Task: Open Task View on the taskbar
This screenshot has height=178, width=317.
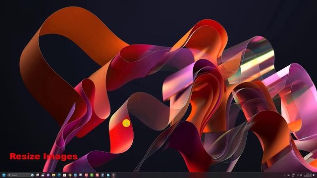Action: coord(38,175)
